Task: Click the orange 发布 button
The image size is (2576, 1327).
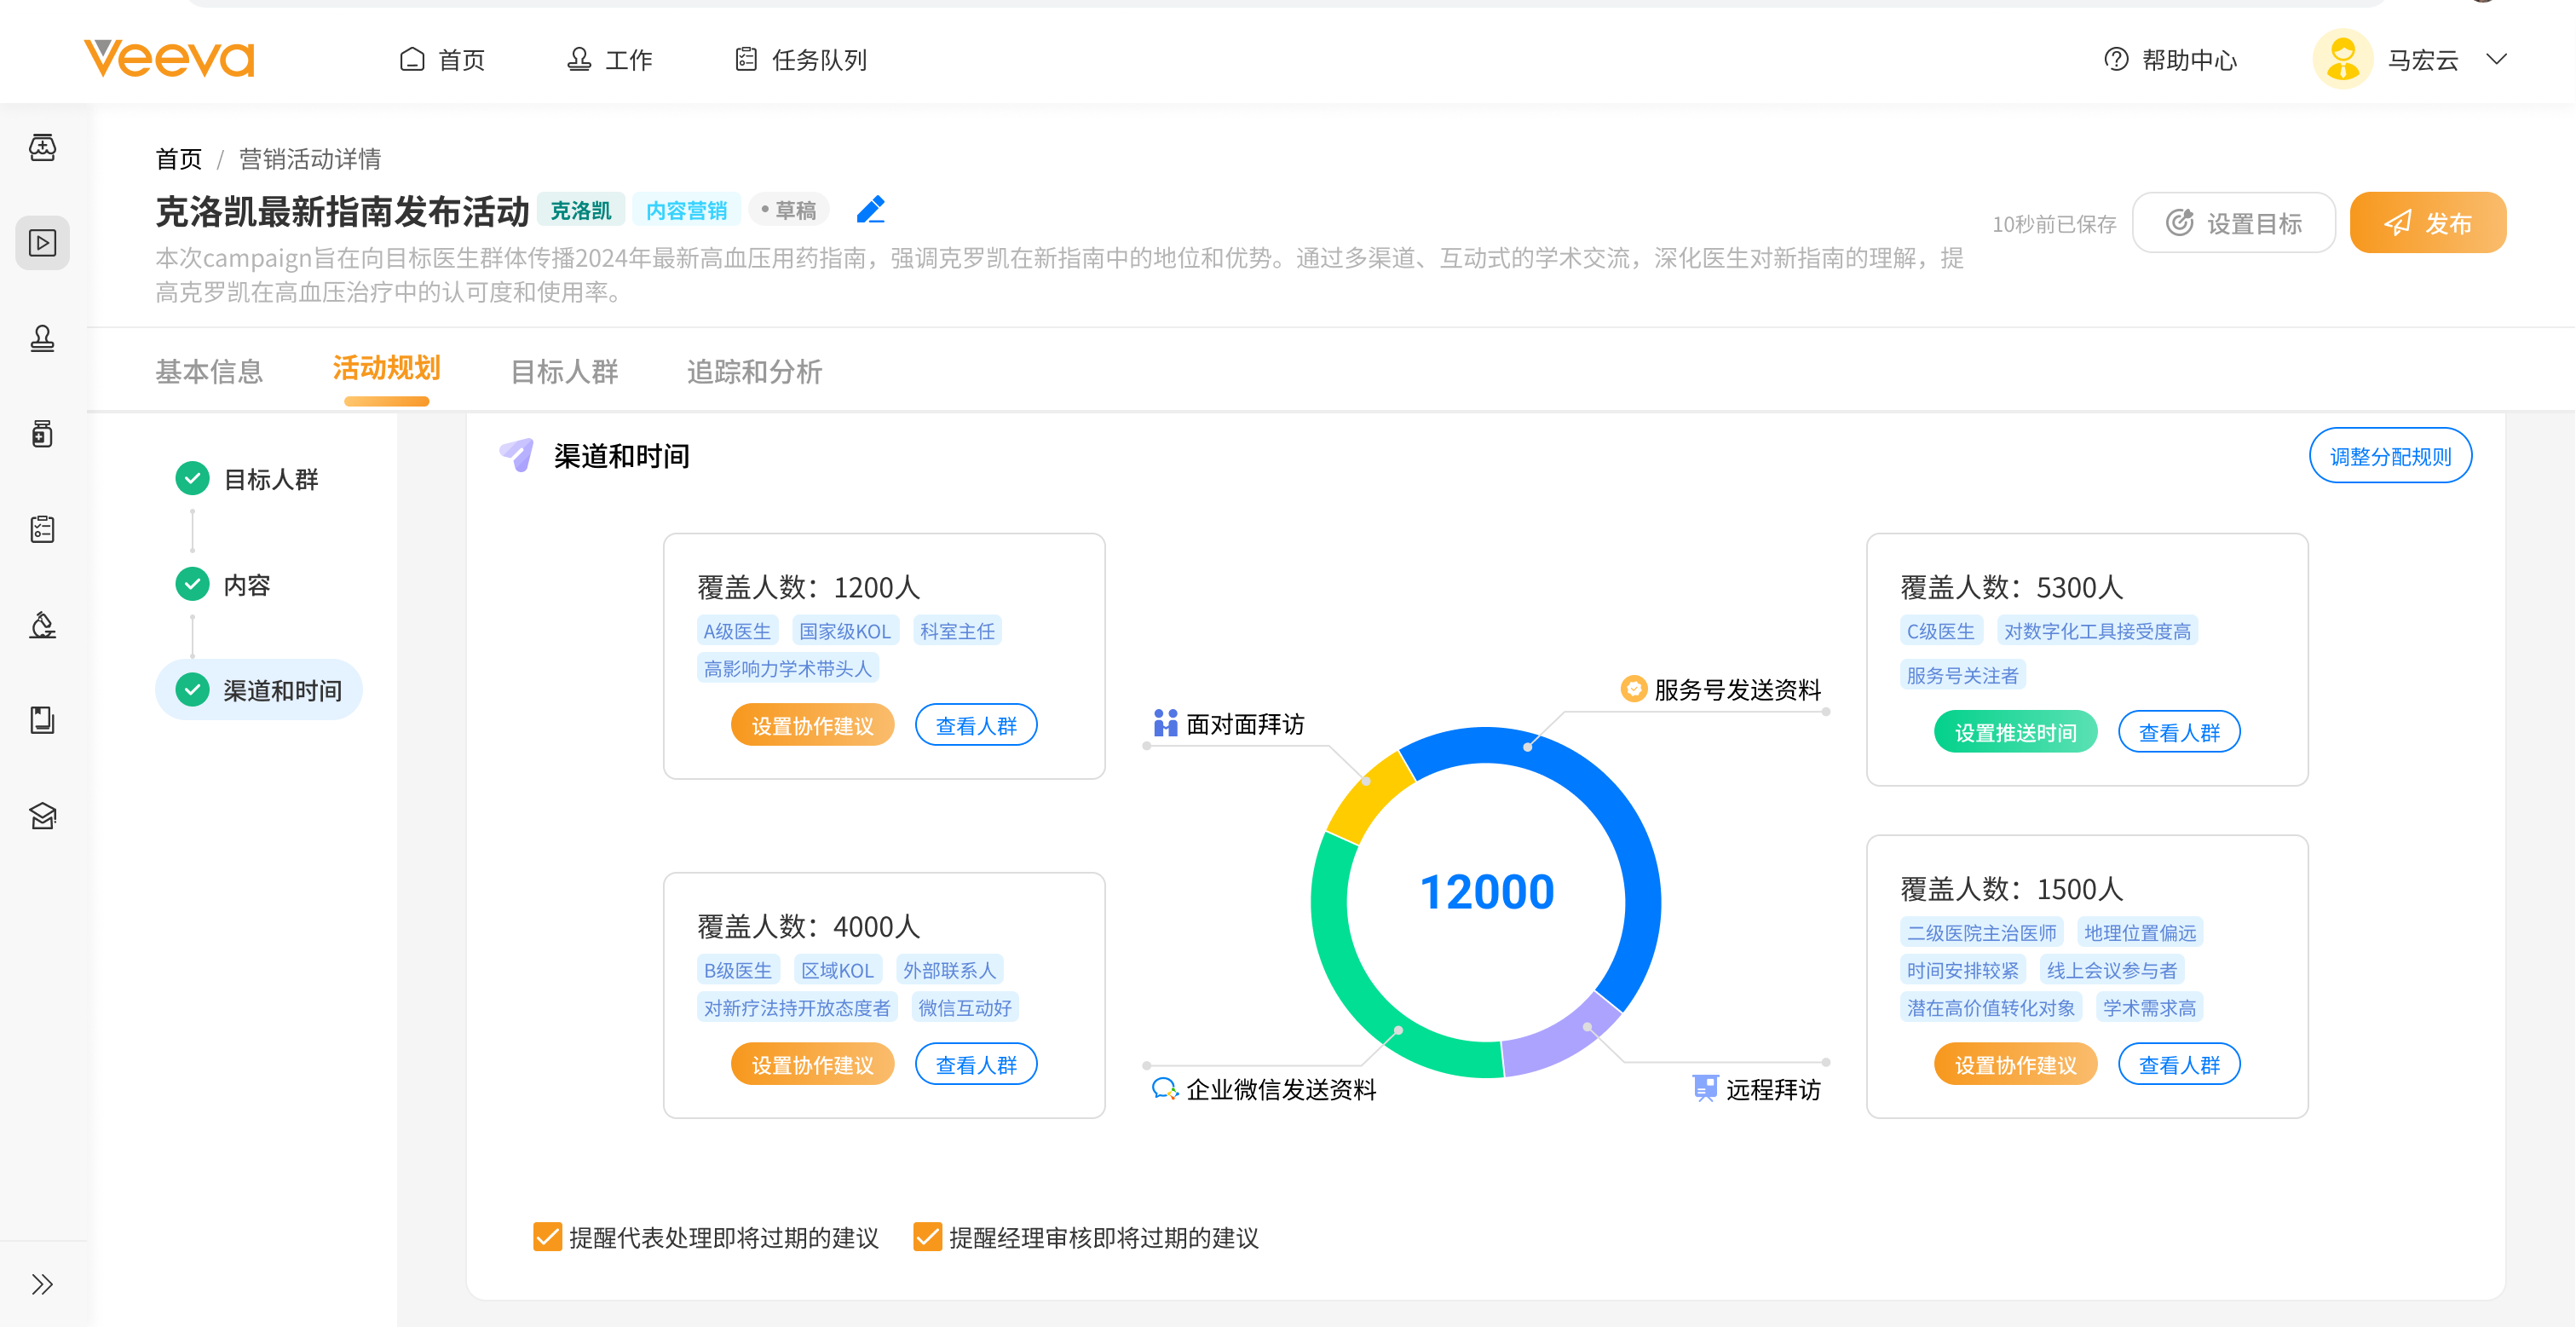Action: (x=2427, y=223)
